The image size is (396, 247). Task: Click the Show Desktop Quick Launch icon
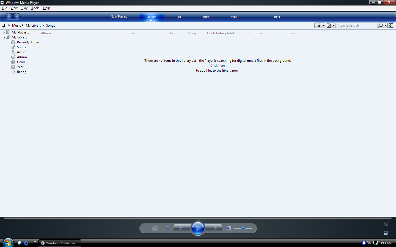[20, 243]
